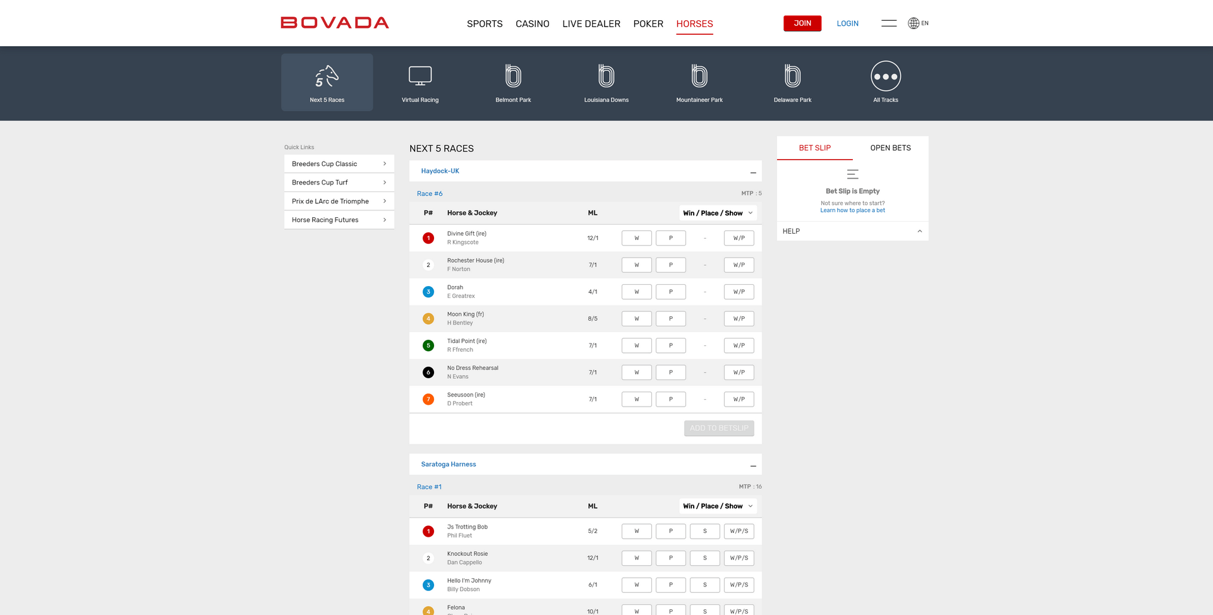This screenshot has height=615, width=1213.
Task: Click Divine Gift (ire) horse name
Action: (467, 234)
